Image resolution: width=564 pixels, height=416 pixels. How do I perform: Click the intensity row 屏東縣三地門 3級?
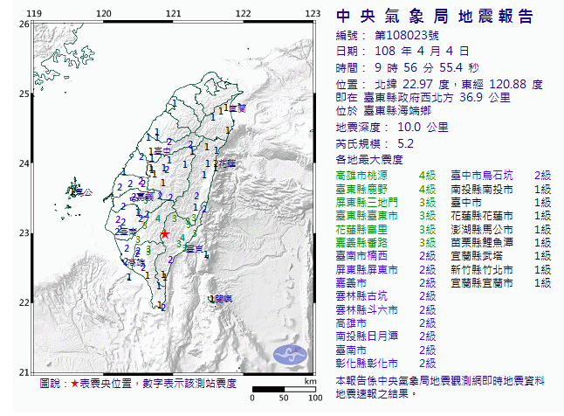[386, 203]
